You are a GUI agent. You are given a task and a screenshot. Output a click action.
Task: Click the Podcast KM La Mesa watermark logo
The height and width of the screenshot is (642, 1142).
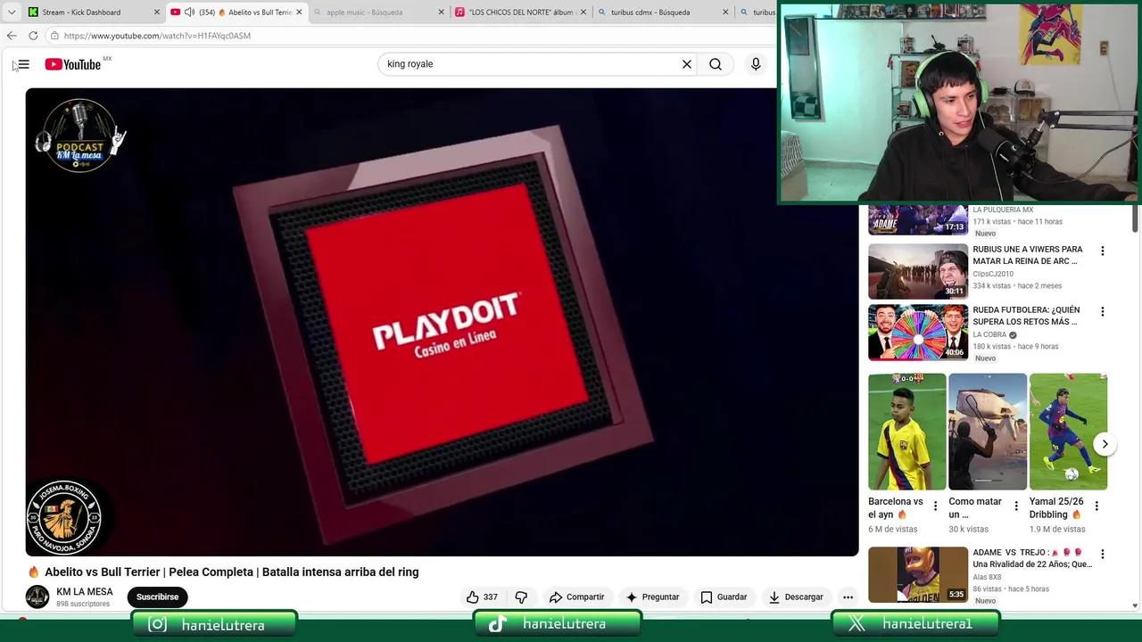pos(80,136)
